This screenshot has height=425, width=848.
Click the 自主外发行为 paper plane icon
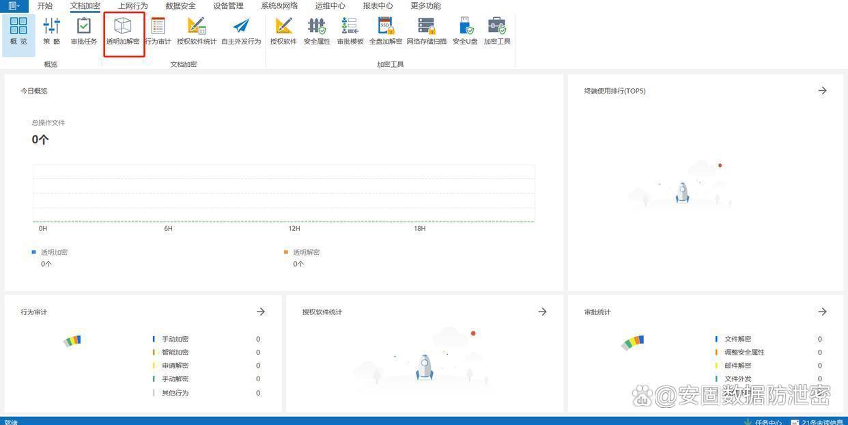click(x=241, y=31)
